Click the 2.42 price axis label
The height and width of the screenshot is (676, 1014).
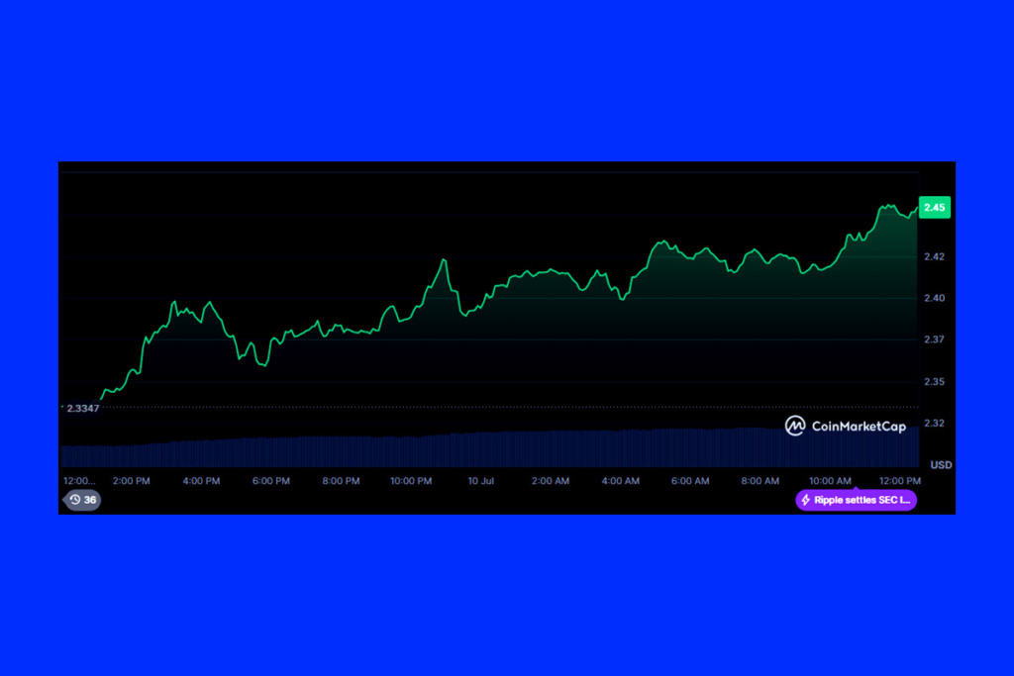pyautogui.click(x=934, y=256)
